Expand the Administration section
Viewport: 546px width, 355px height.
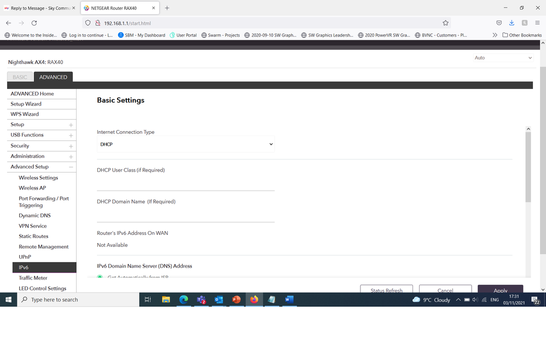click(x=71, y=157)
